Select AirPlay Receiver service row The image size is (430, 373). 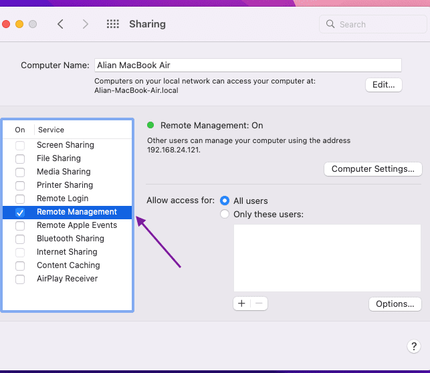67,279
